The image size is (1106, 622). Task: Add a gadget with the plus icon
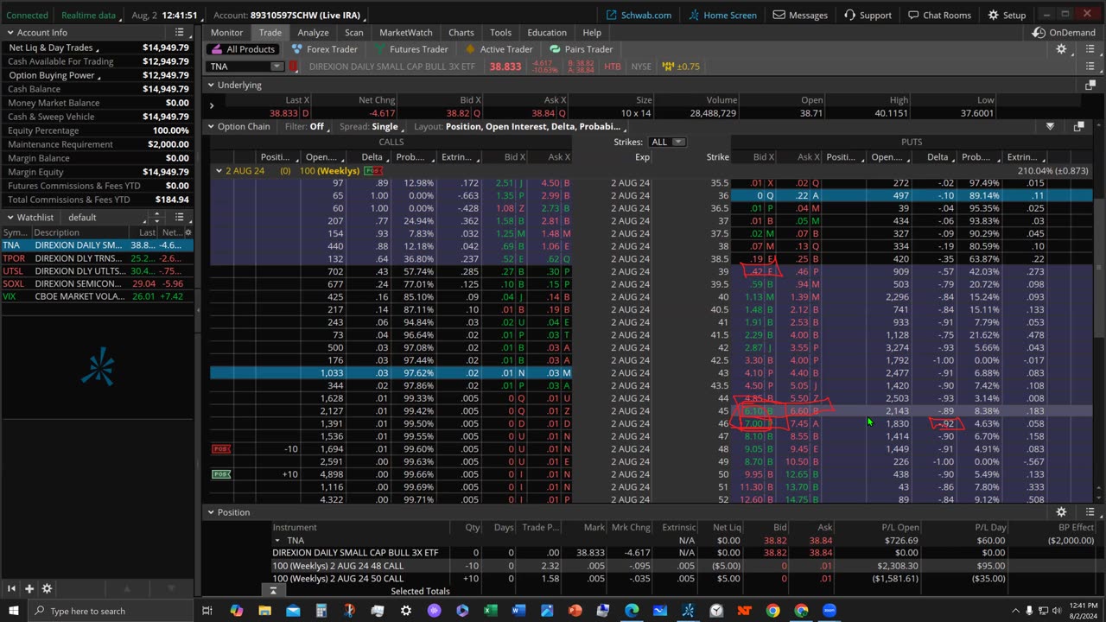point(29,588)
